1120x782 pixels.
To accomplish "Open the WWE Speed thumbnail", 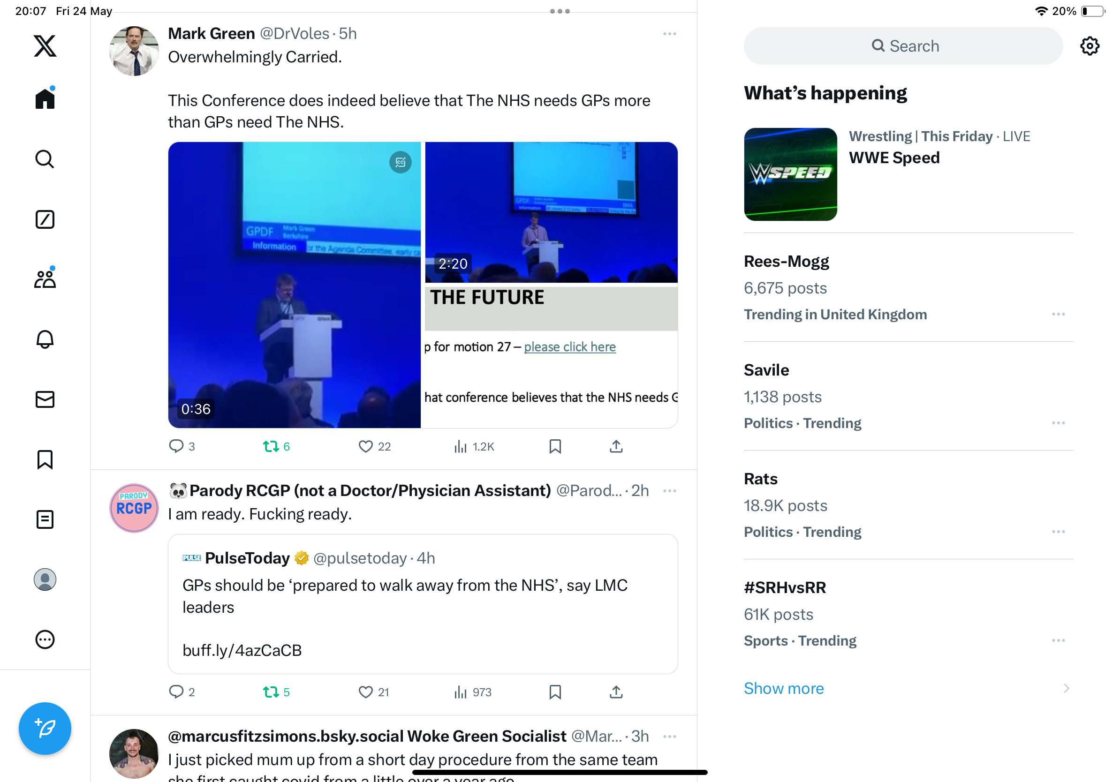I will [790, 174].
